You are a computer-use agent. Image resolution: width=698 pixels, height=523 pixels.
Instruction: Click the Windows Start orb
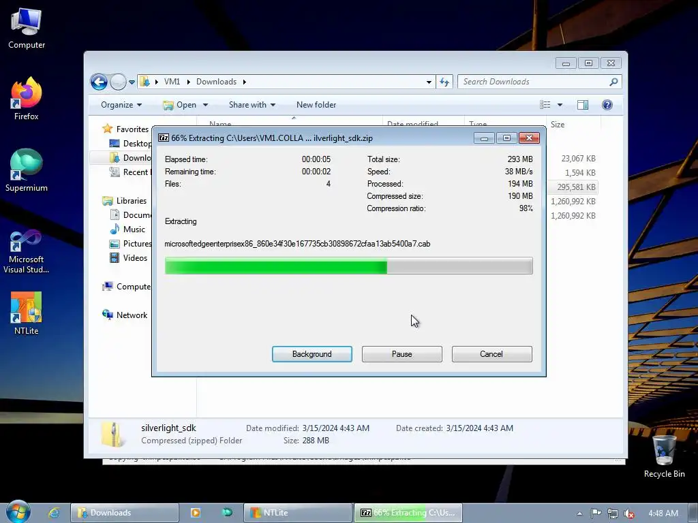pos(18,512)
